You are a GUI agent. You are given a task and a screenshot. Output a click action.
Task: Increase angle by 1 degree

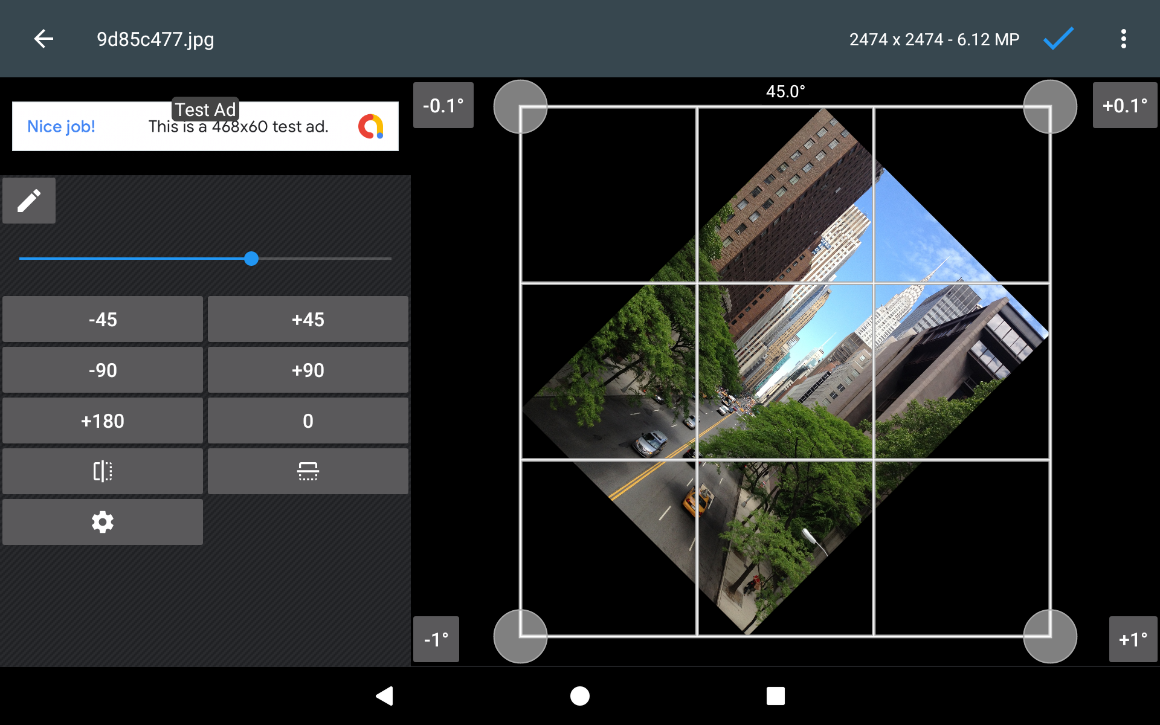pos(1133,639)
